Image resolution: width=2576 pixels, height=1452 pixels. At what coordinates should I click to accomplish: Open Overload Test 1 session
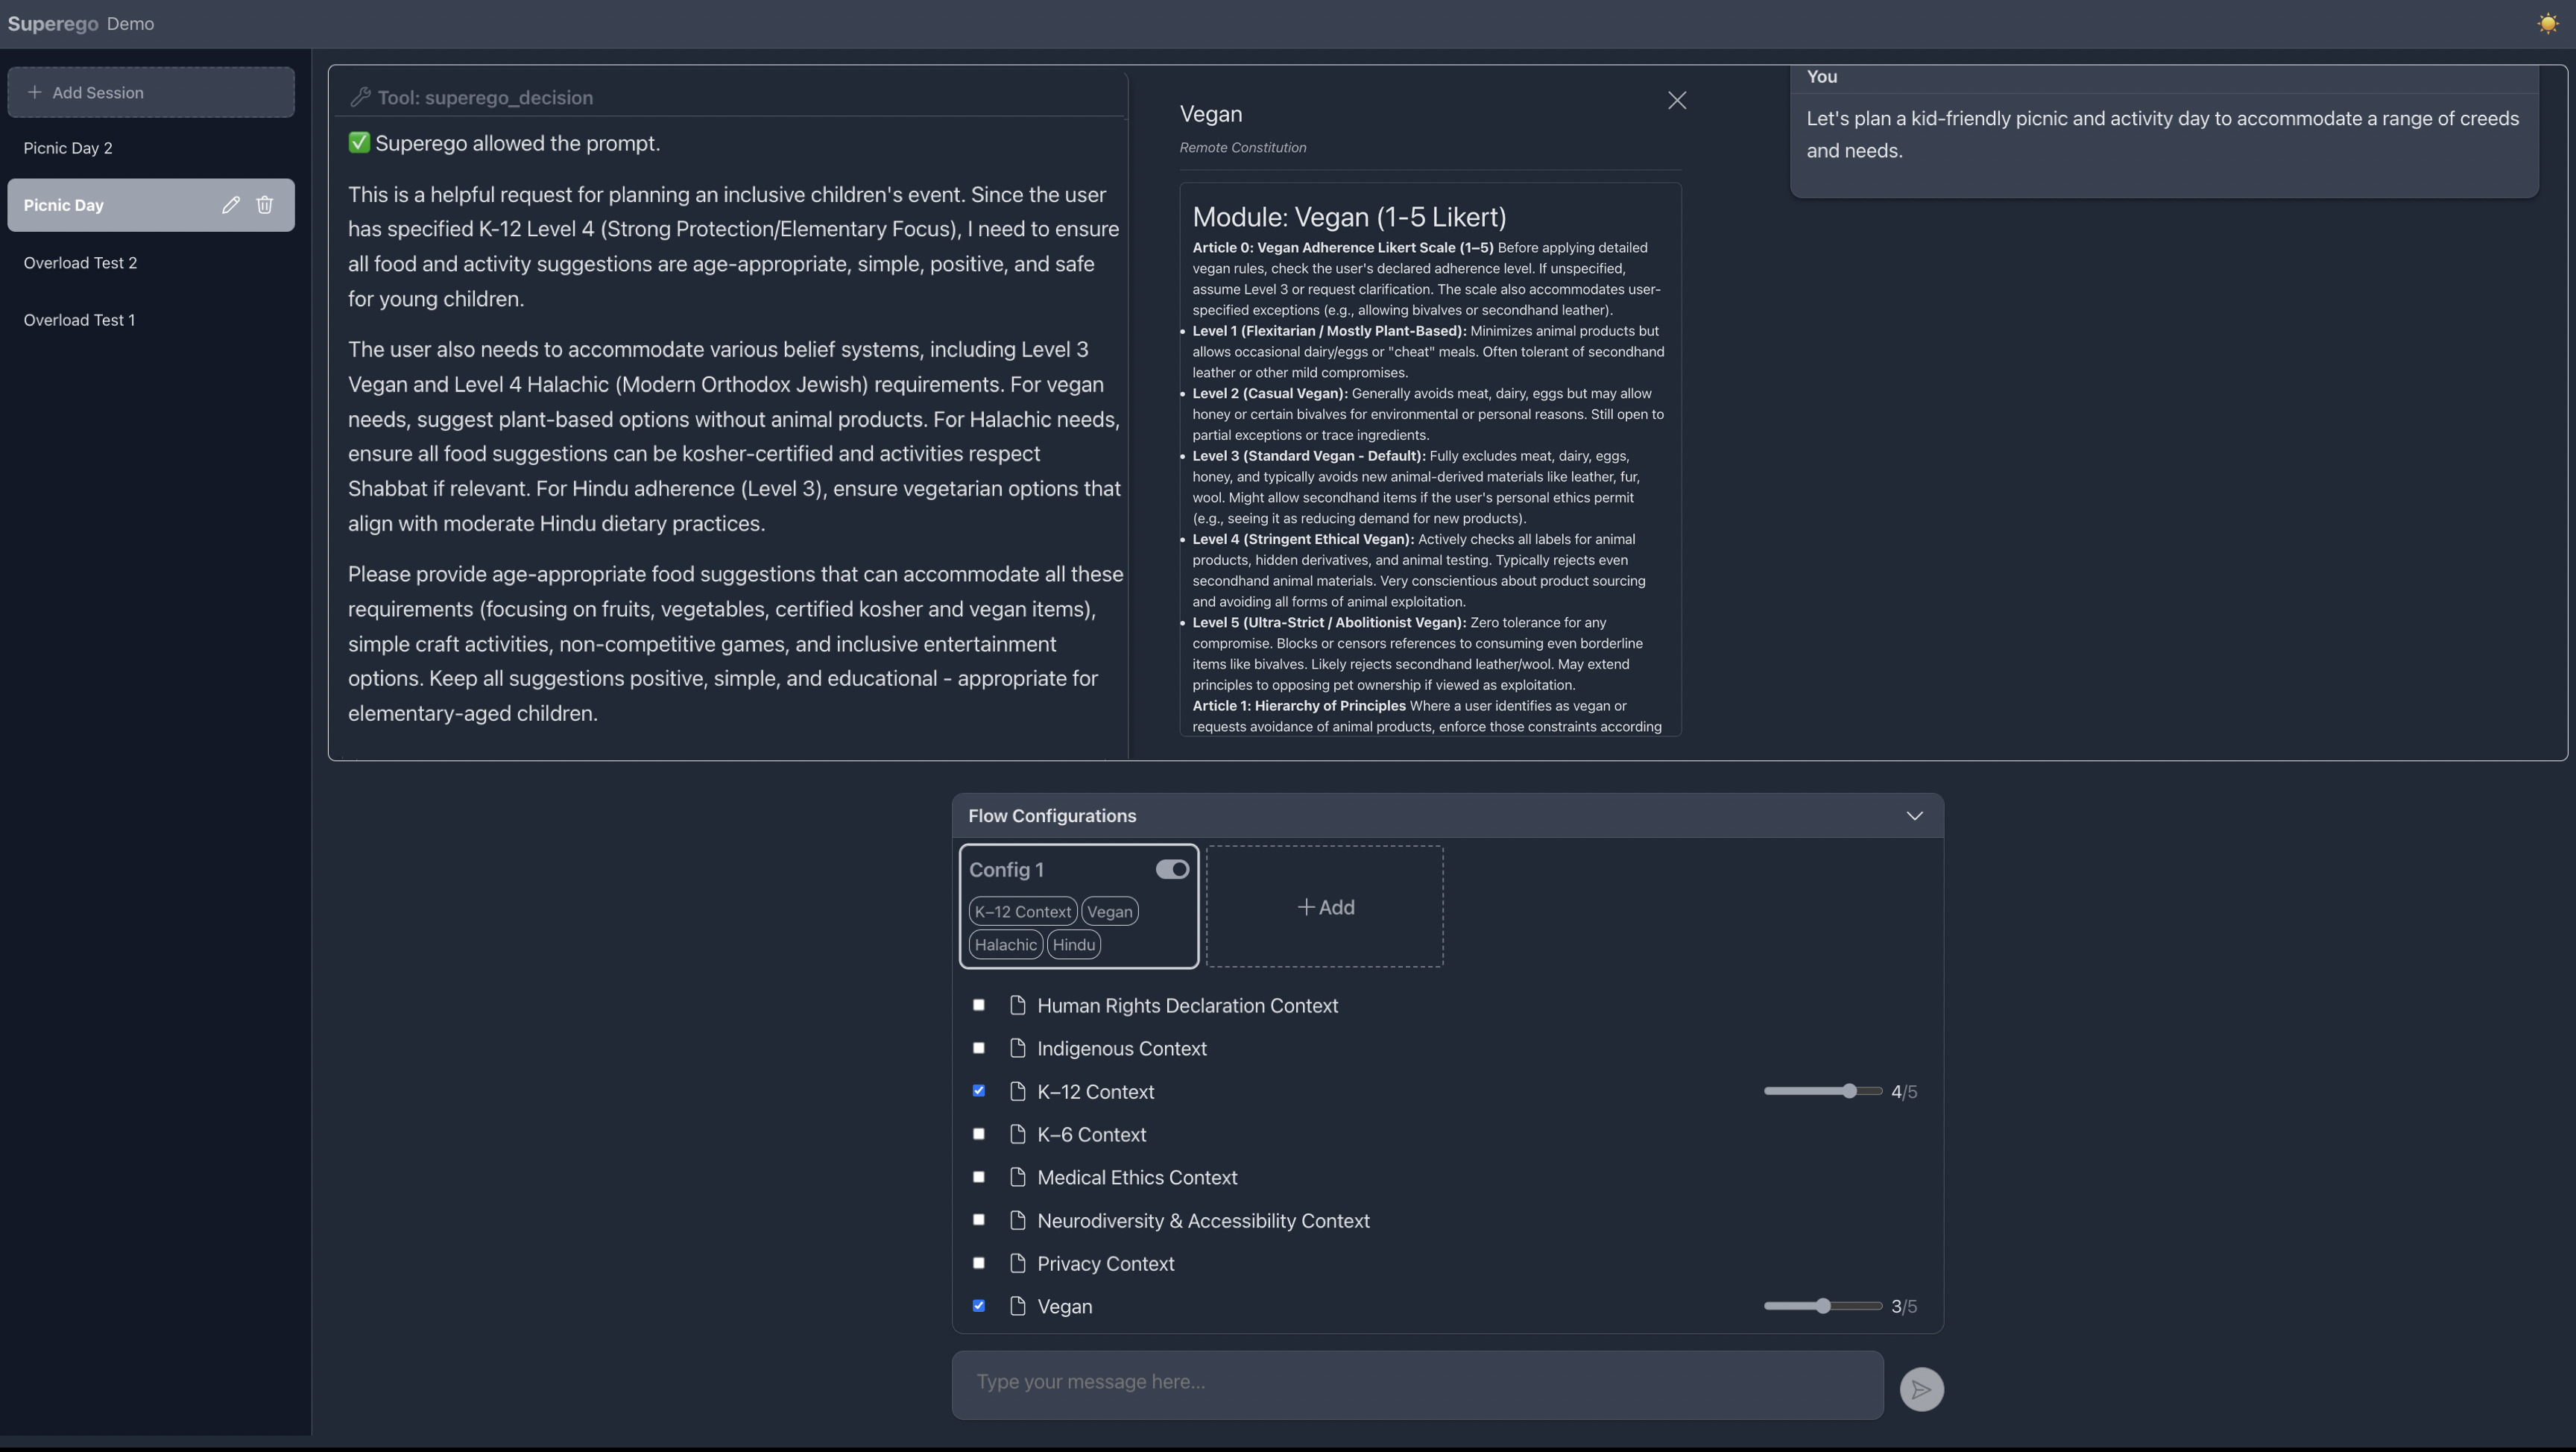tap(151, 320)
